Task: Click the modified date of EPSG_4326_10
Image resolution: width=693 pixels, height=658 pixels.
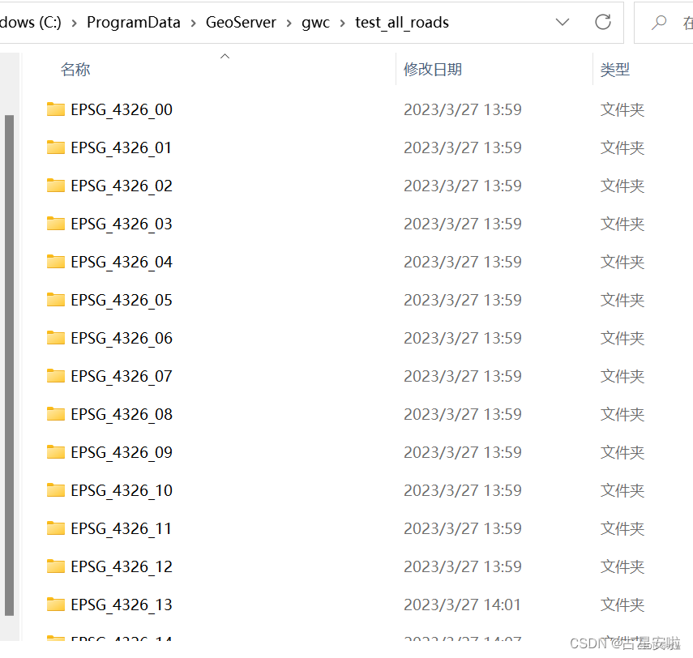Action: click(462, 490)
